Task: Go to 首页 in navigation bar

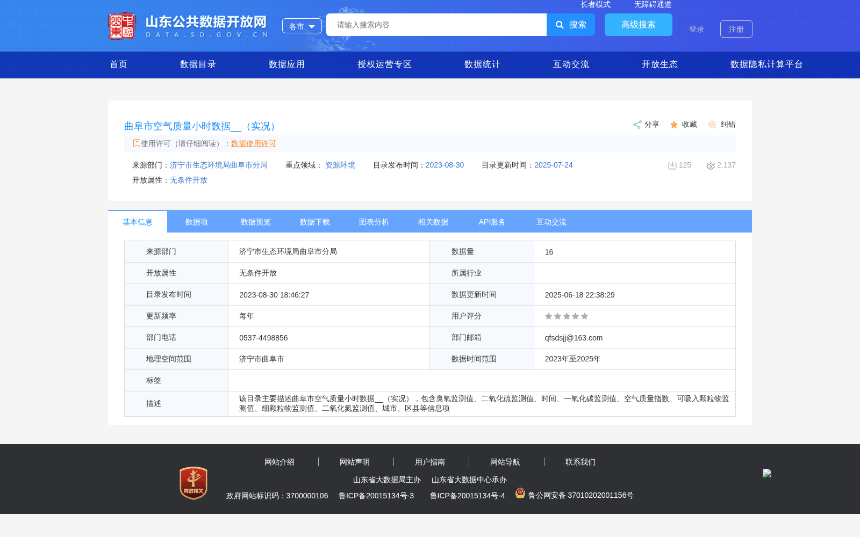Action: [x=119, y=64]
